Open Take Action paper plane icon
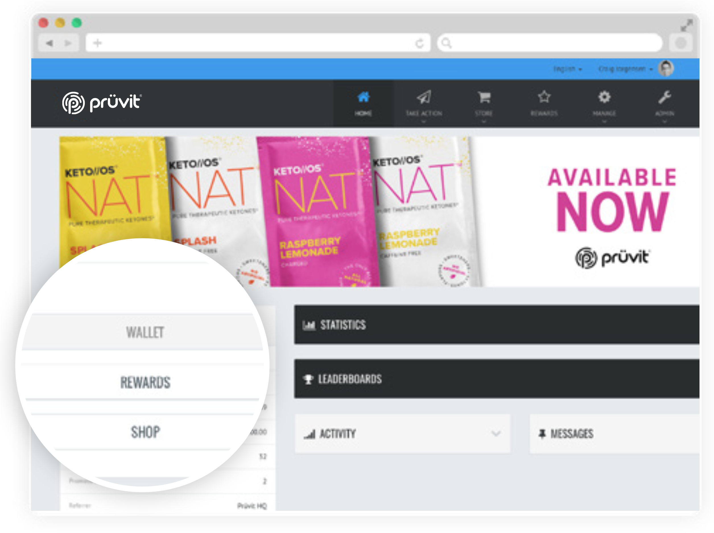Viewport: 714px width, 533px height. 424,97
